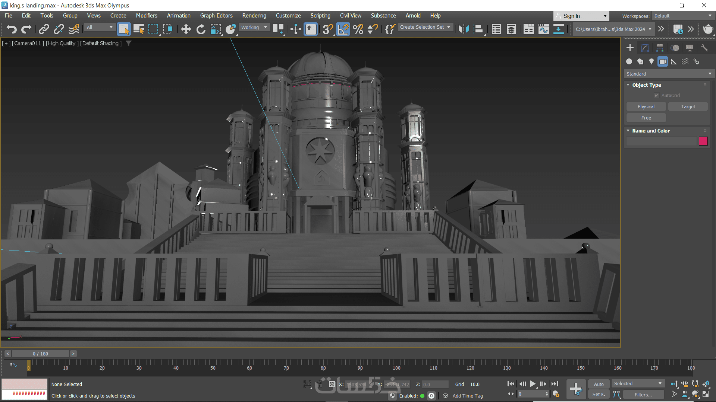This screenshot has height=402, width=716.
Task: Open the Modifiers menu
Action: [146, 16]
